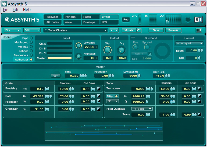This screenshot has width=207, height=147.
Task: Click the Save As button
Action: pos(173,30)
